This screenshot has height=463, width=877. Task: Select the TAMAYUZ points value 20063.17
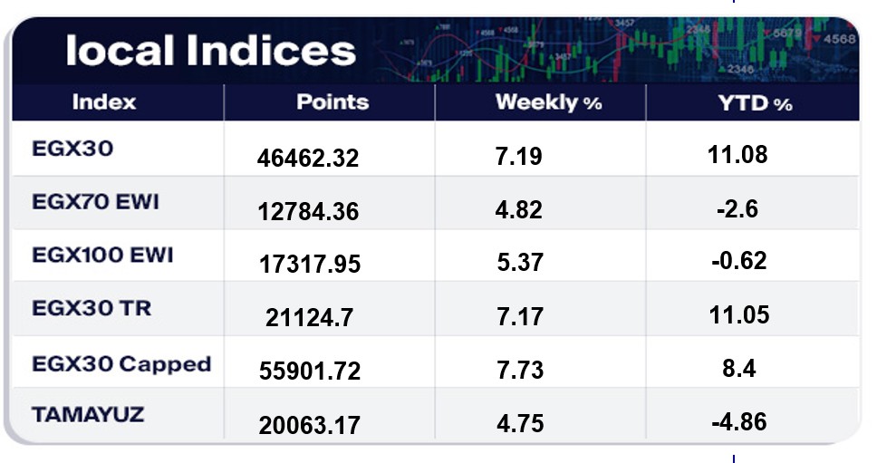pyautogui.click(x=308, y=423)
